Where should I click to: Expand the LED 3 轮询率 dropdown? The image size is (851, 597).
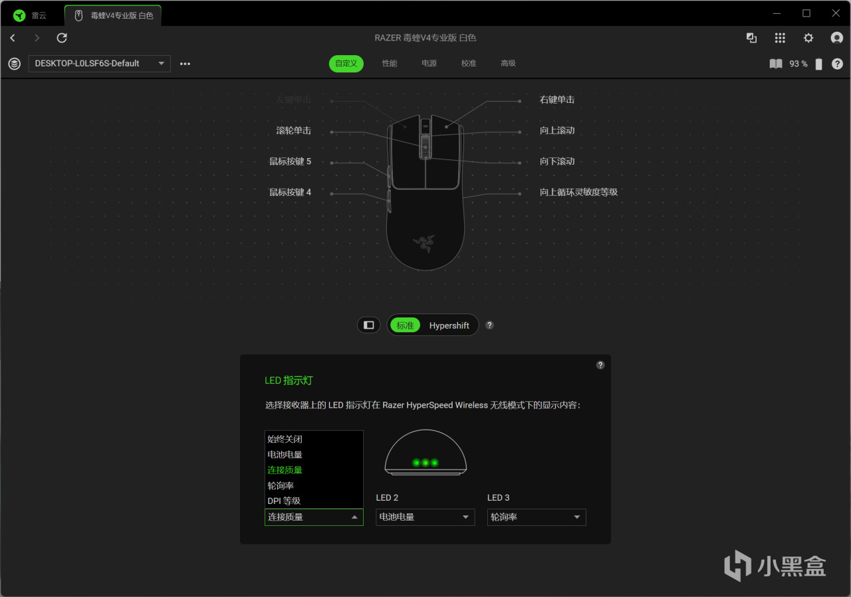(537, 517)
